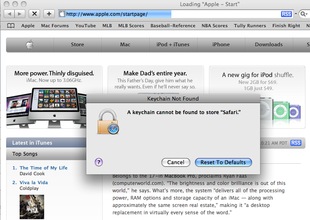310x220 pixels.
Task: Click the RSS badge in address bar
Action: click(286, 14)
